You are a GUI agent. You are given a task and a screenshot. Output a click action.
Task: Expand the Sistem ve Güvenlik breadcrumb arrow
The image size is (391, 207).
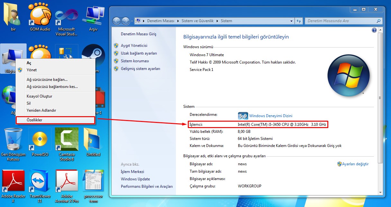click(x=218, y=21)
